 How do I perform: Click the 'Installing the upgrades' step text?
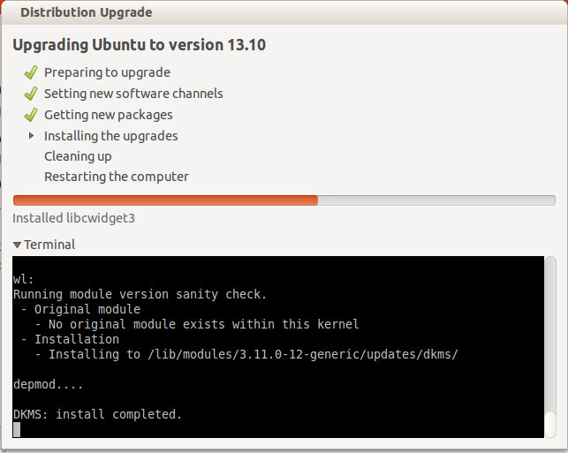110,136
